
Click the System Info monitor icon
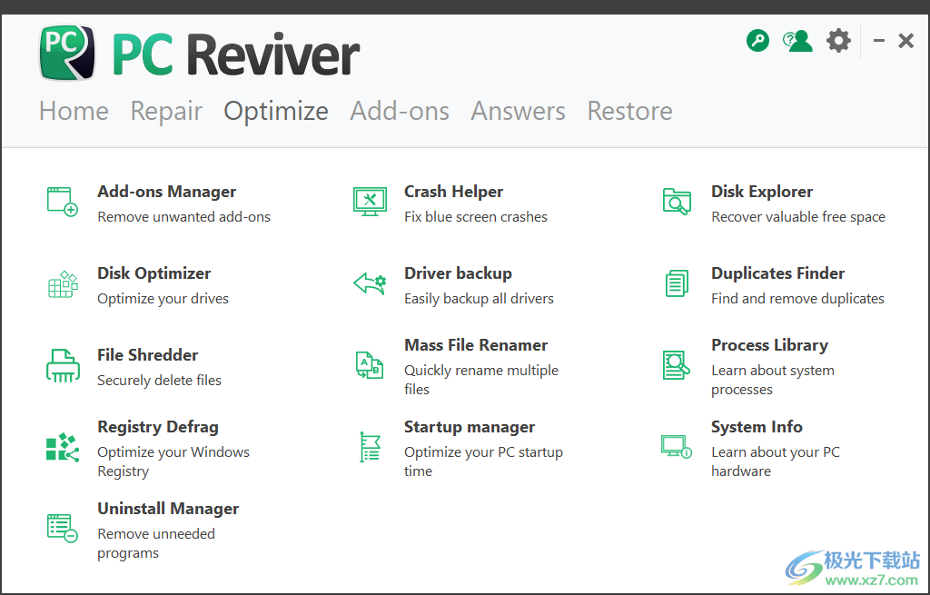(677, 447)
